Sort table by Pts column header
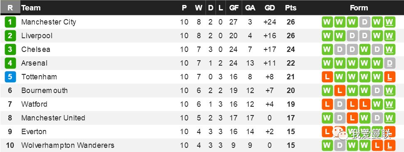The width and height of the screenshot is (404, 152). 291,8
